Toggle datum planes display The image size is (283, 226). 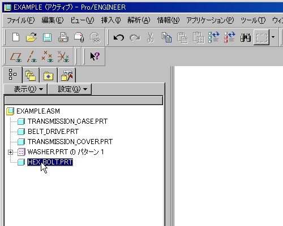(16, 56)
